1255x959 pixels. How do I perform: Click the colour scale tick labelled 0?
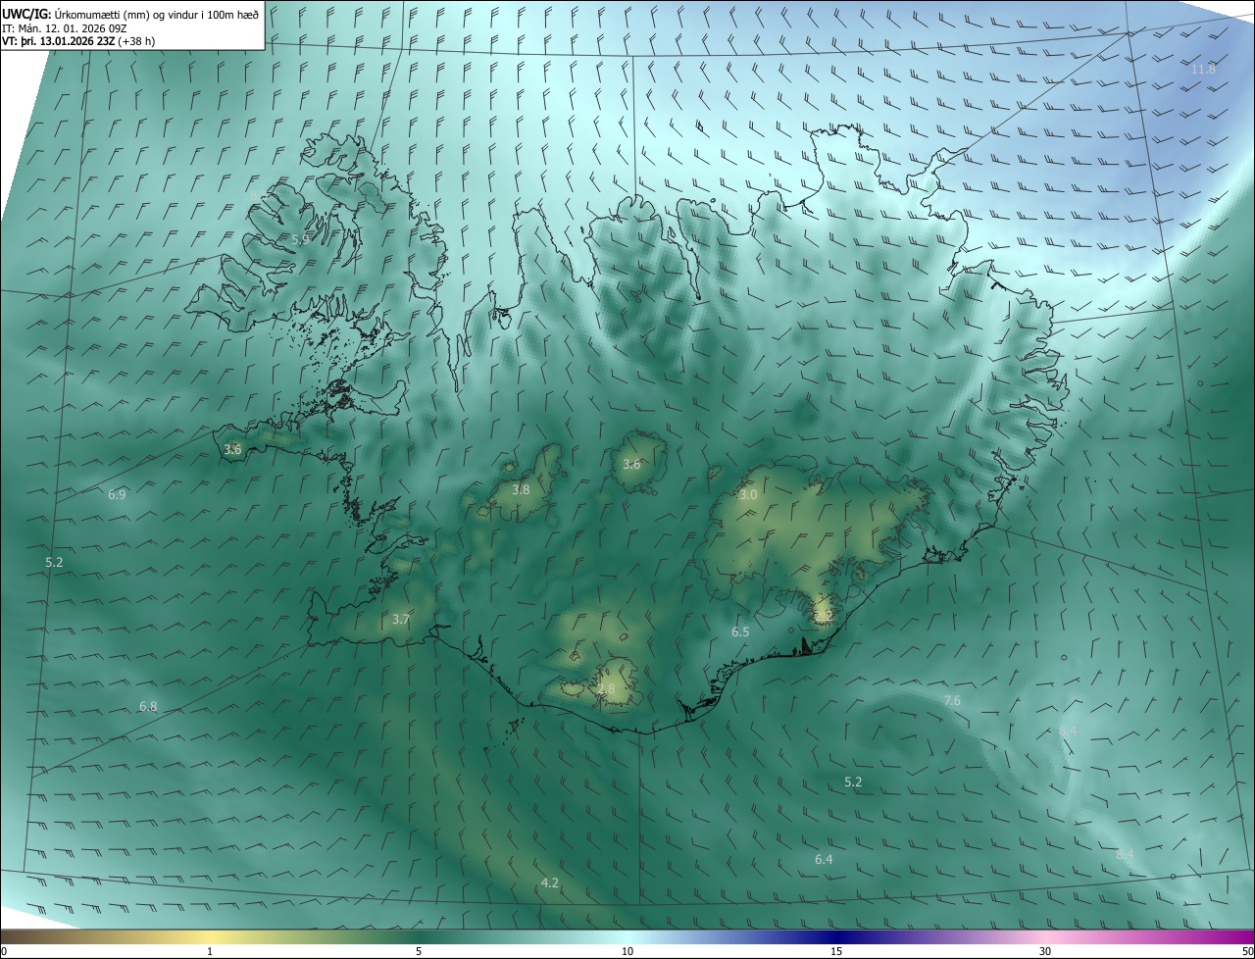[4, 951]
